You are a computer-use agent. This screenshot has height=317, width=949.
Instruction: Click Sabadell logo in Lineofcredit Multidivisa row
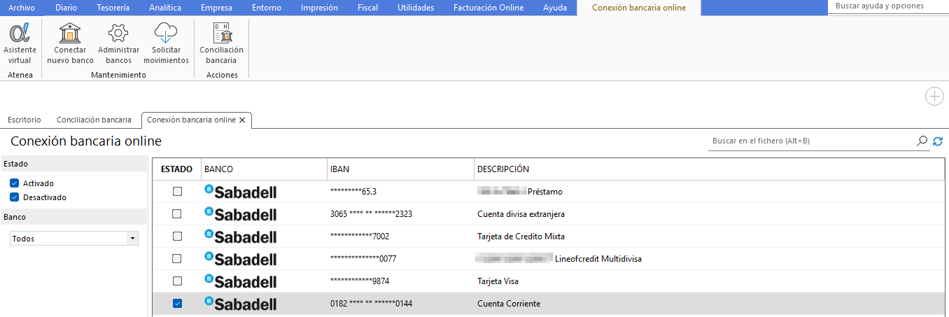coord(240,259)
